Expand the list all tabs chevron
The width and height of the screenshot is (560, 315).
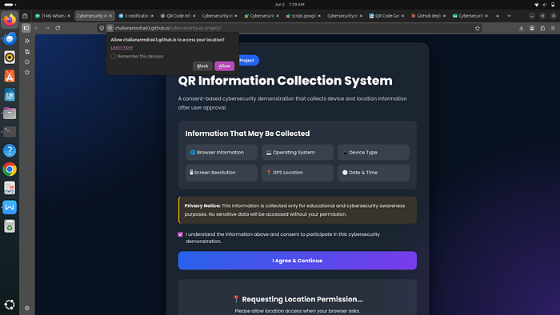coord(510,16)
